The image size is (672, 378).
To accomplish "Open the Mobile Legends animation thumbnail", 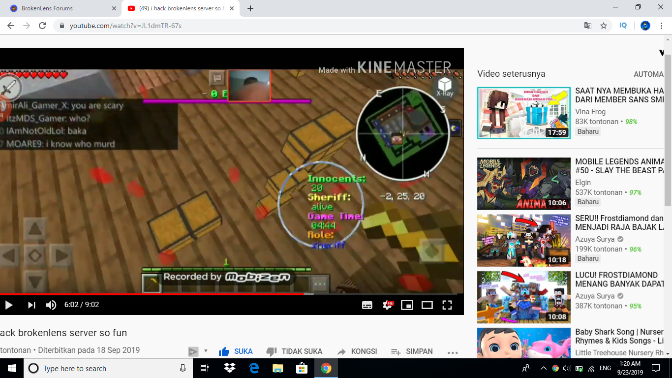I will (524, 184).
